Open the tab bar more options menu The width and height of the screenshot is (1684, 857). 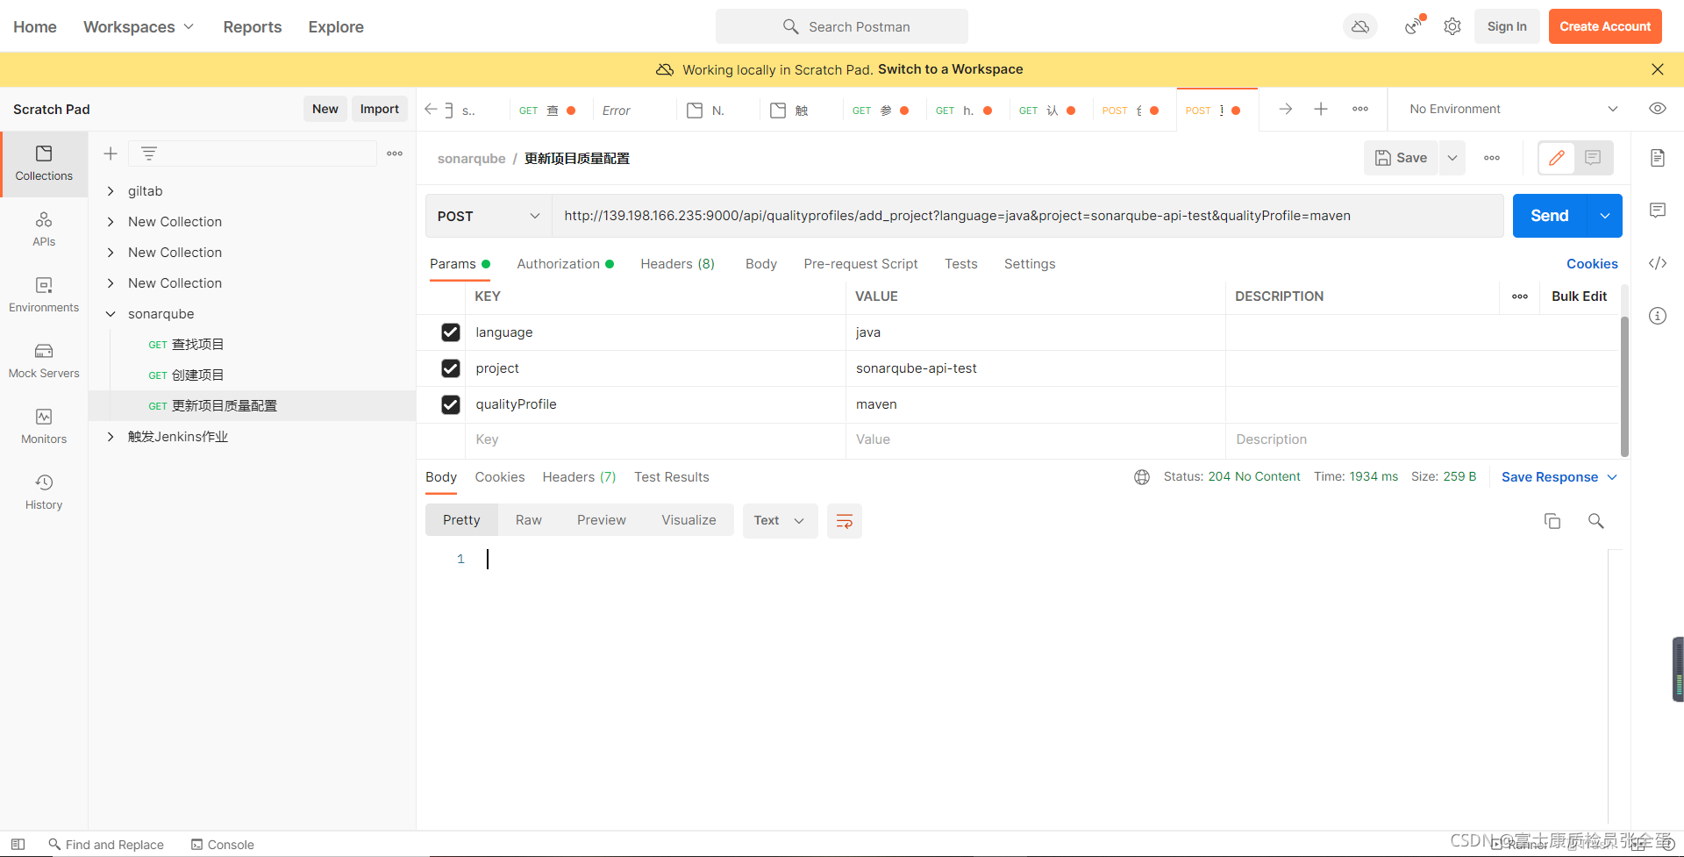(1360, 109)
